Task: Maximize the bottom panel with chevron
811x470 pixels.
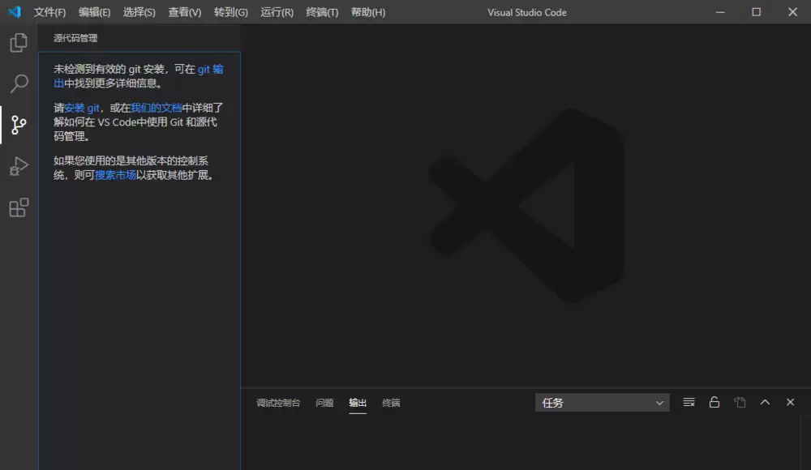Action: pyautogui.click(x=765, y=402)
